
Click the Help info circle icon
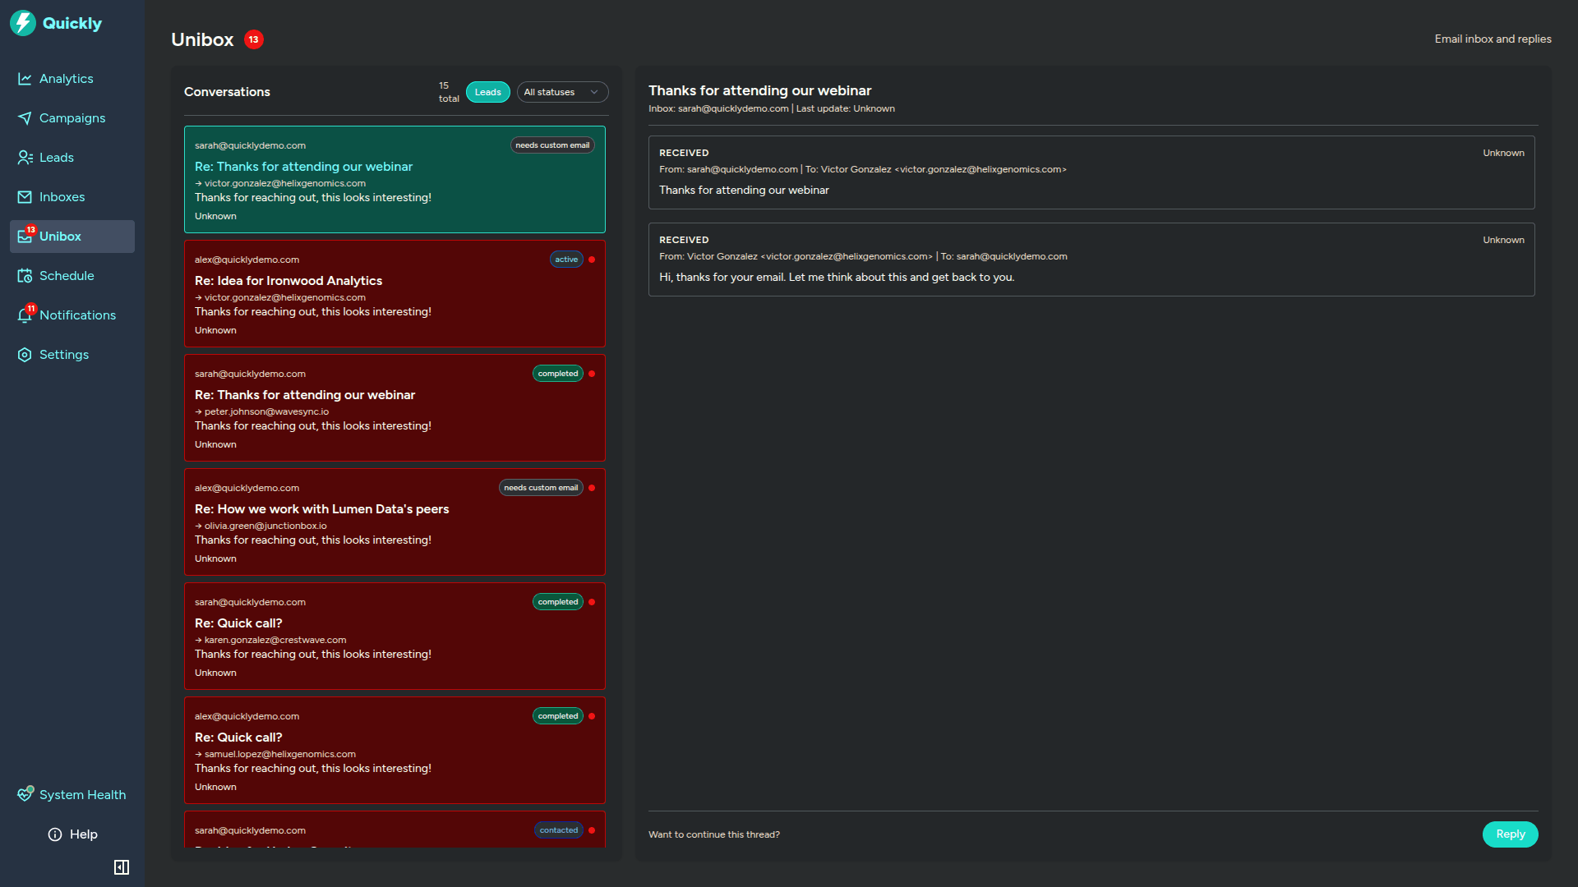(x=55, y=834)
